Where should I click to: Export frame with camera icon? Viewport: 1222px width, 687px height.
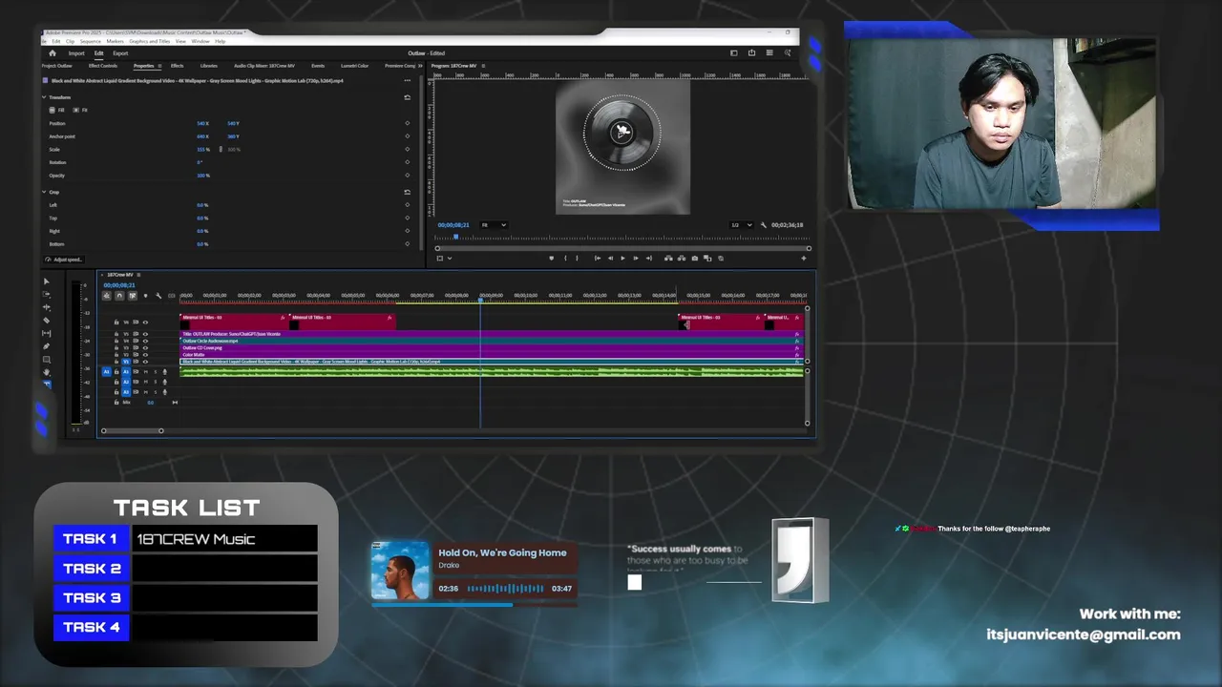click(694, 258)
